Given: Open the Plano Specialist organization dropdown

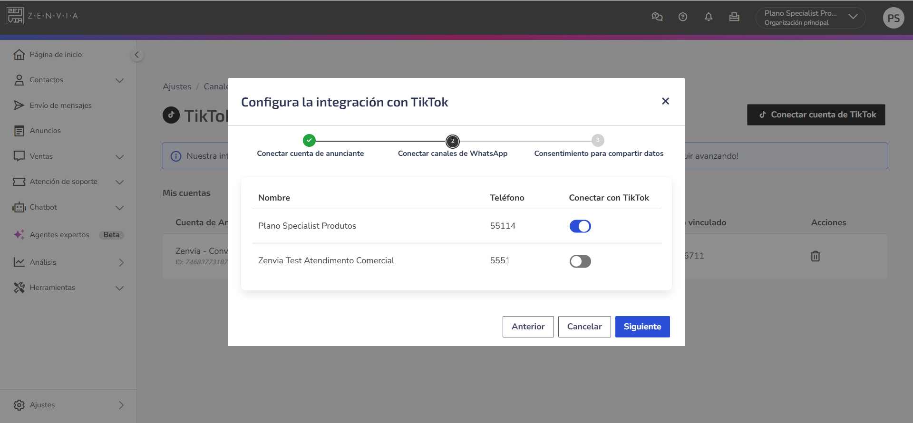Looking at the screenshot, I should coord(810,18).
